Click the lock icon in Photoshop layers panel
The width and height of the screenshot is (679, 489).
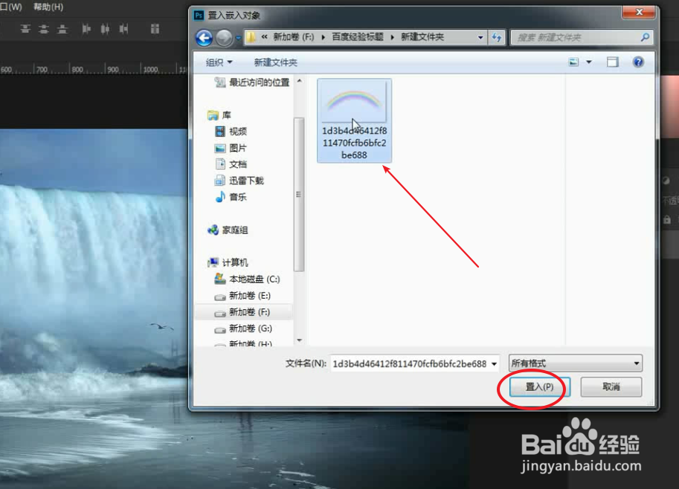(x=667, y=220)
